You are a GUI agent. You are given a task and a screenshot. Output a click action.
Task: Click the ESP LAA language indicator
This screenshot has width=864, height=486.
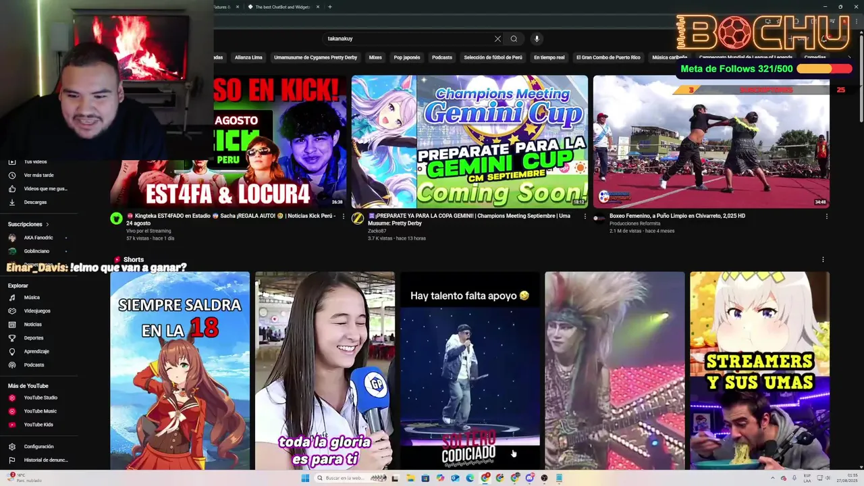(x=807, y=478)
